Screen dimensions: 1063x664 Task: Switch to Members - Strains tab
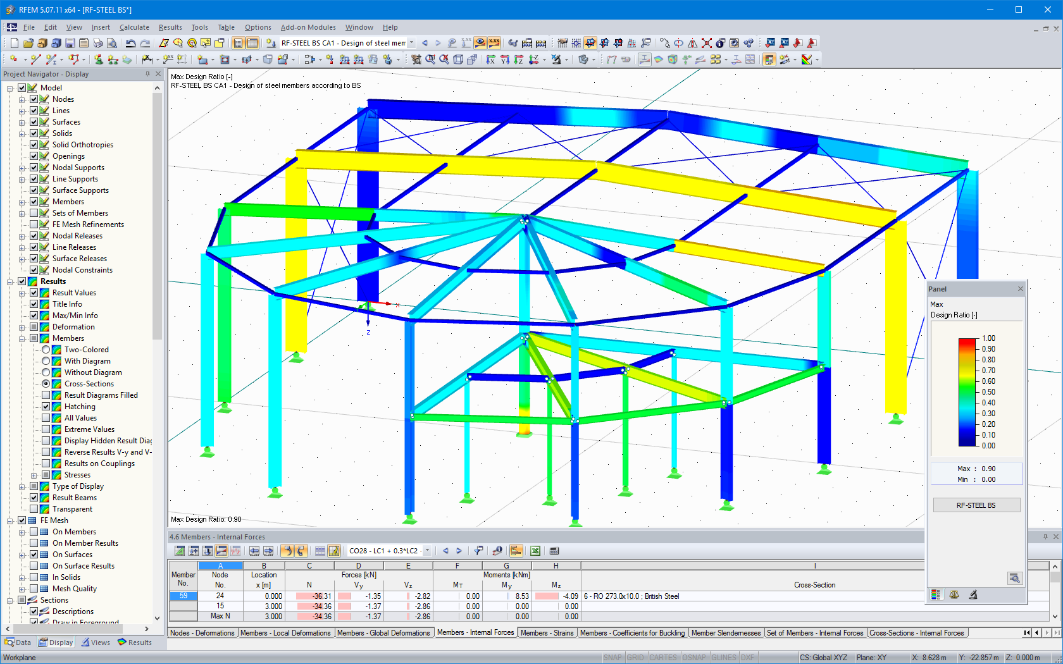point(547,633)
